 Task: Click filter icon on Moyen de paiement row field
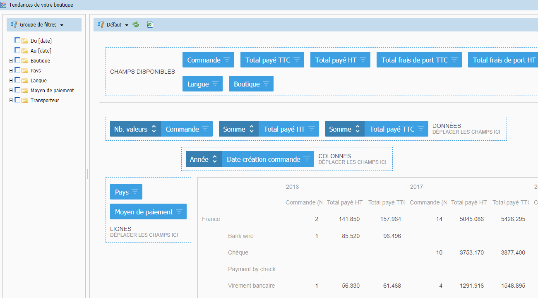(x=179, y=212)
